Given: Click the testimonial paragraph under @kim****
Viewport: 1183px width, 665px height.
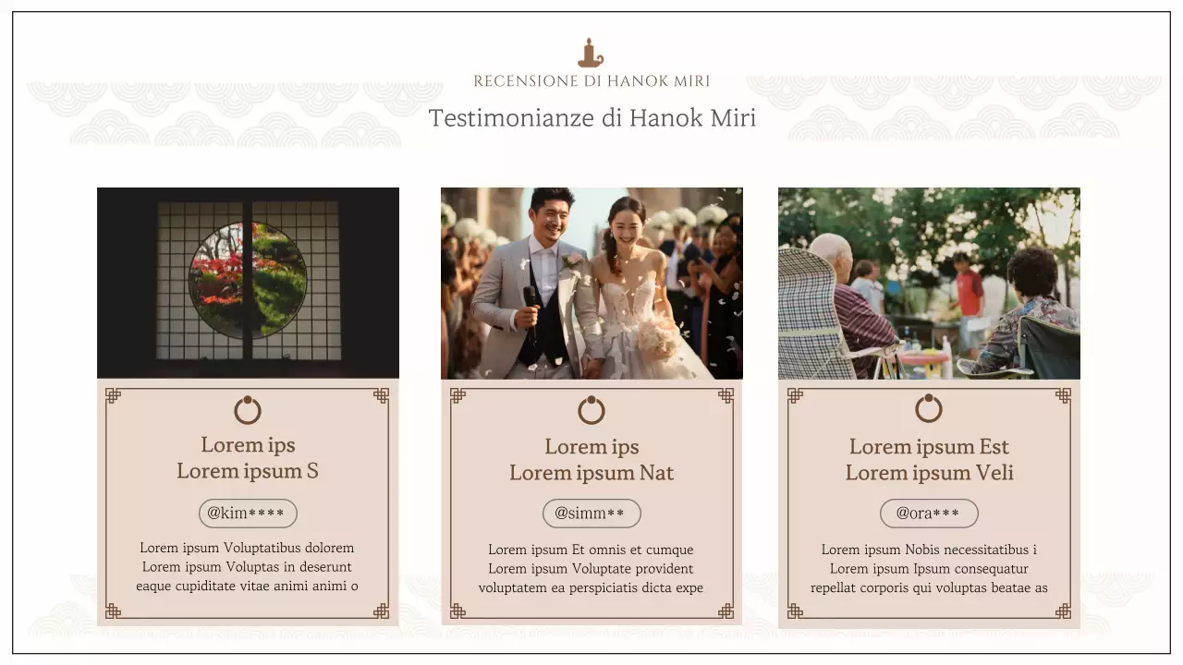Looking at the screenshot, I should pyautogui.click(x=248, y=566).
